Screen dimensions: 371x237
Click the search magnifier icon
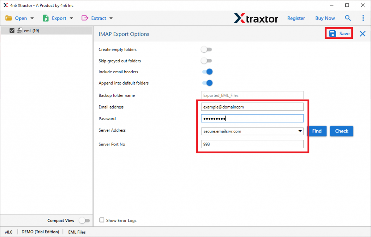pyautogui.click(x=348, y=18)
